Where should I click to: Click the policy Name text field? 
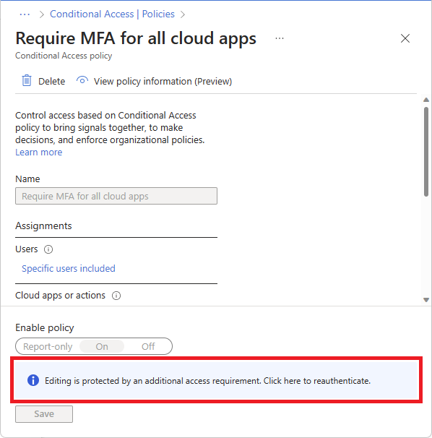(116, 196)
